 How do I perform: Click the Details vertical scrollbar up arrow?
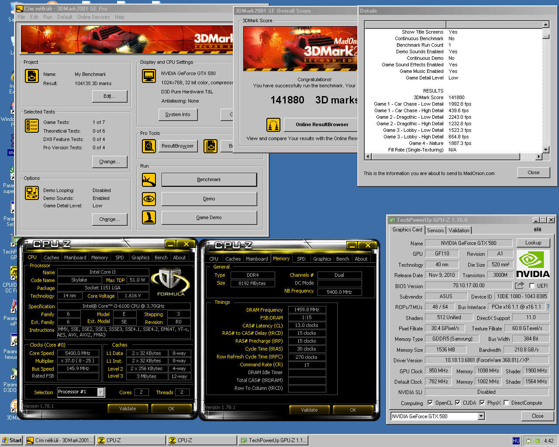[x=545, y=24]
